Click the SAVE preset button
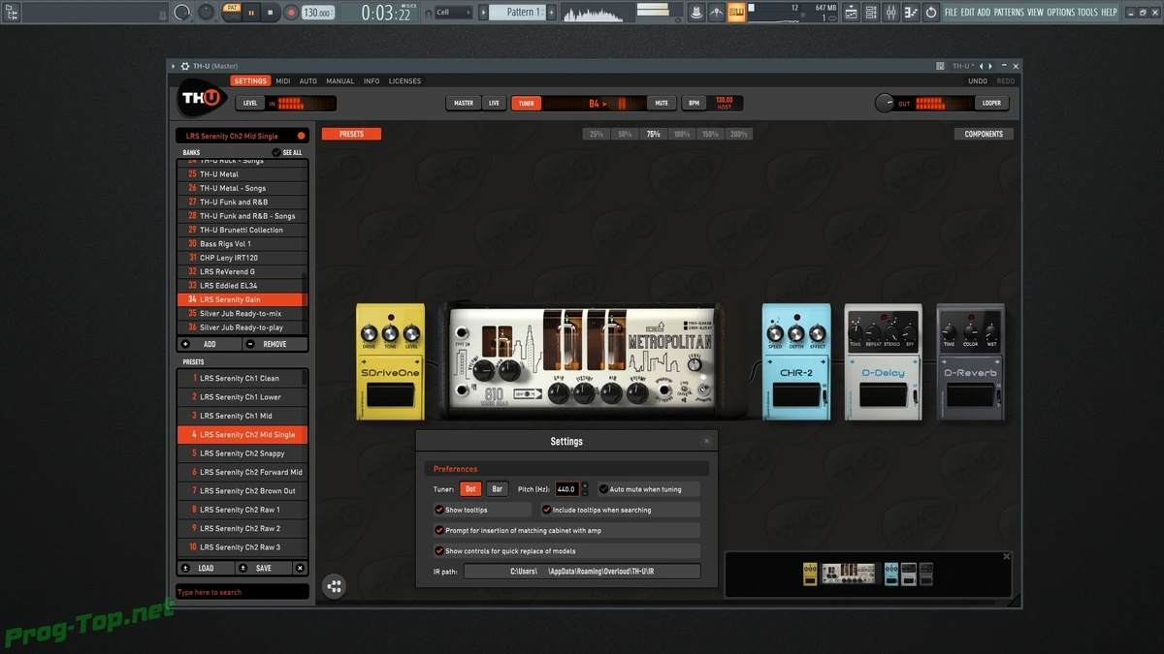The width and height of the screenshot is (1164, 654). coord(263,569)
